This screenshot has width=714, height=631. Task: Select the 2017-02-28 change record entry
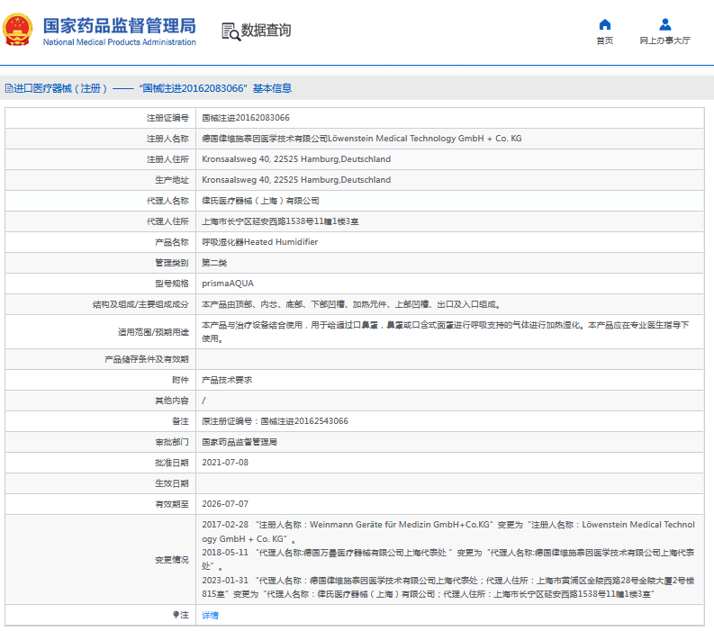click(448, 532)
